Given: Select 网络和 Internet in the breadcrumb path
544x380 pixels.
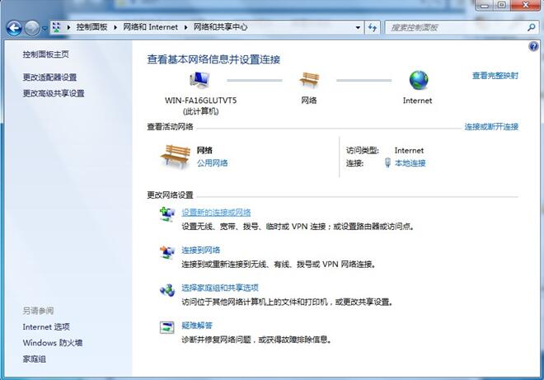Looking at the screenshot, I should click(151, 27).
